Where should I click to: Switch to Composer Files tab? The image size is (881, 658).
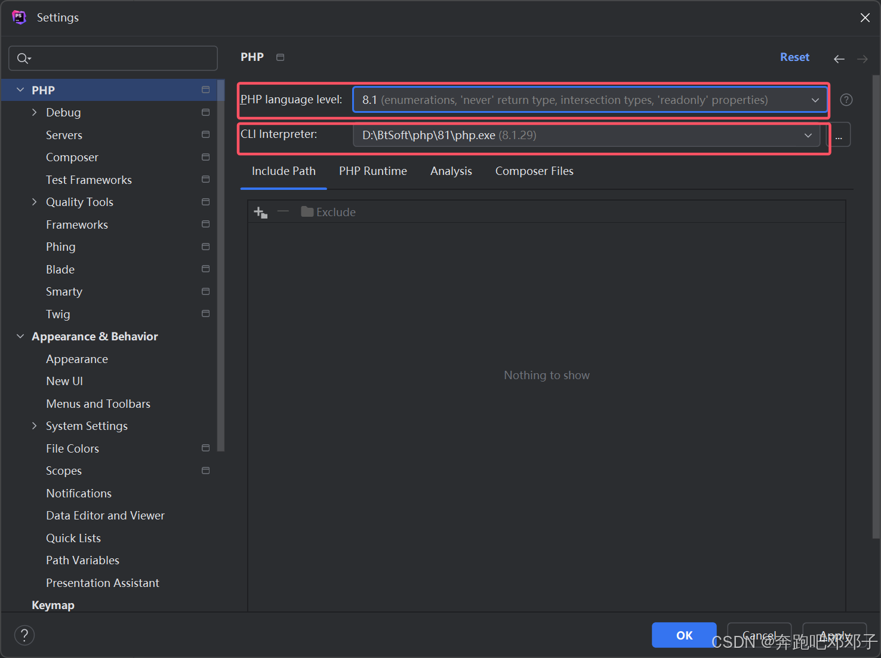534,171
